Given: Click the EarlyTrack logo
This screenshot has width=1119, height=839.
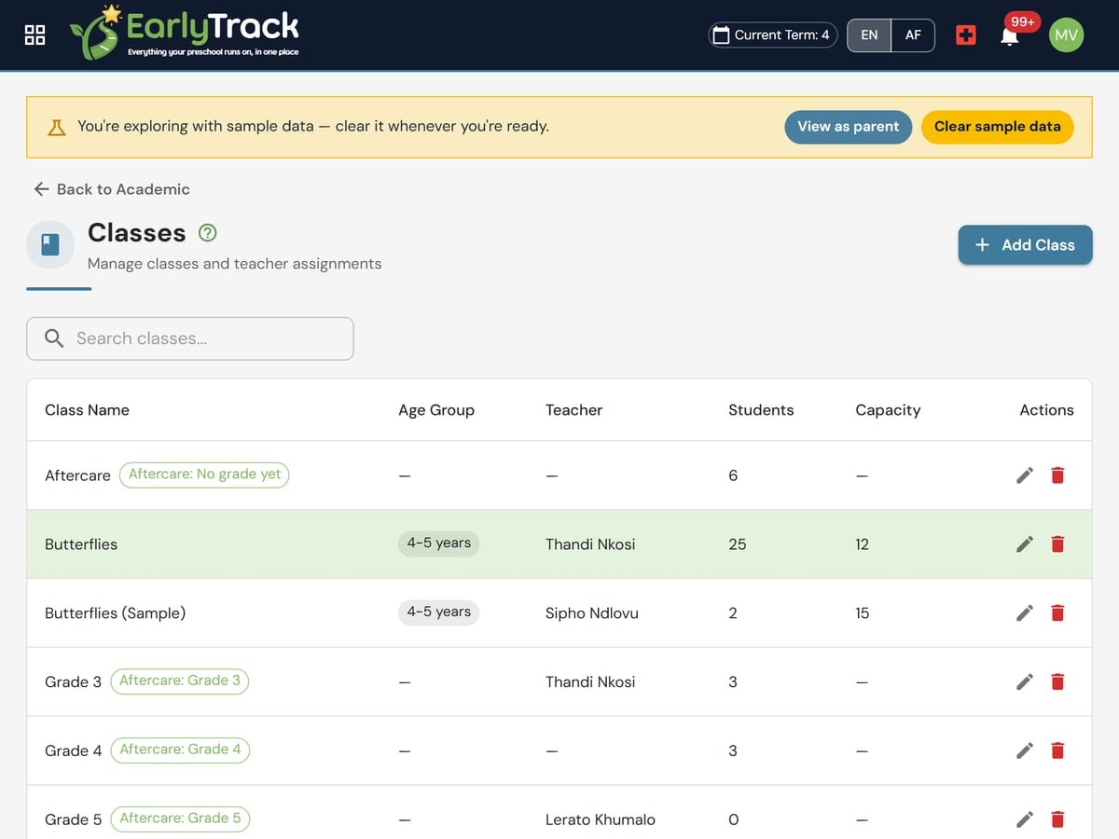Looking at the screenshot, I should tap(184, 32).
